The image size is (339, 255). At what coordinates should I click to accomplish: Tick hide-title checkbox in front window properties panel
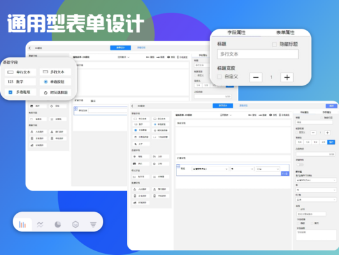coord(322,118)
